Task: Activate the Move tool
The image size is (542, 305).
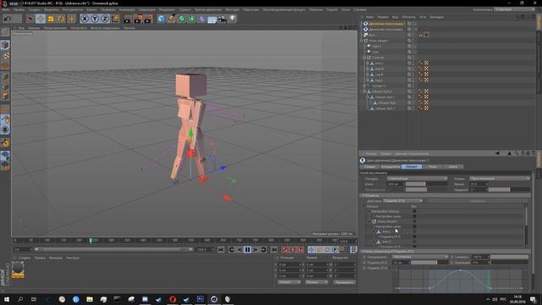Action: (x=41, y=19)
